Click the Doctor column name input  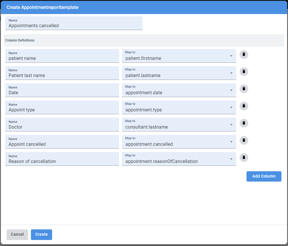[x=62, y=127]
